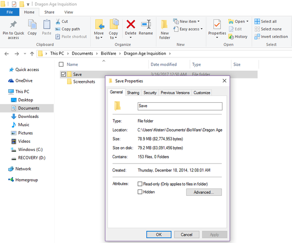Go forward with the Forward arrow
This screenshot has width=292, height=243.
[x=17, y=54]
